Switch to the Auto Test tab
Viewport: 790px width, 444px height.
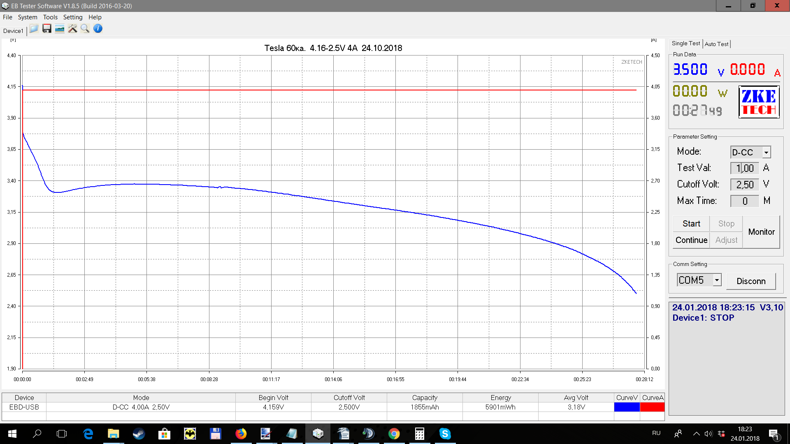click(x=716, y=44)
